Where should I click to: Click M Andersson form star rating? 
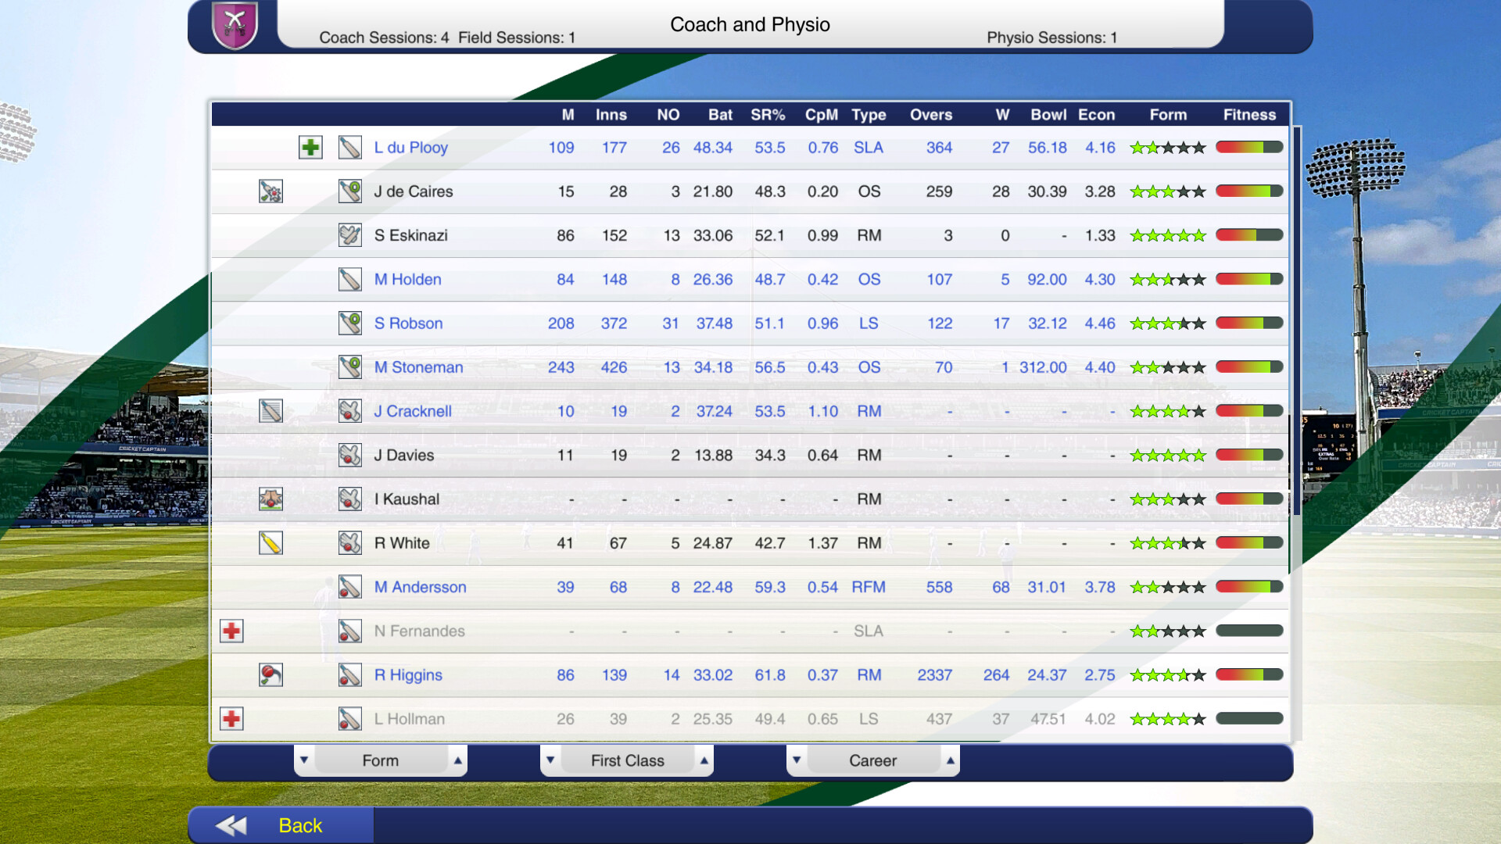[1167, 588]
